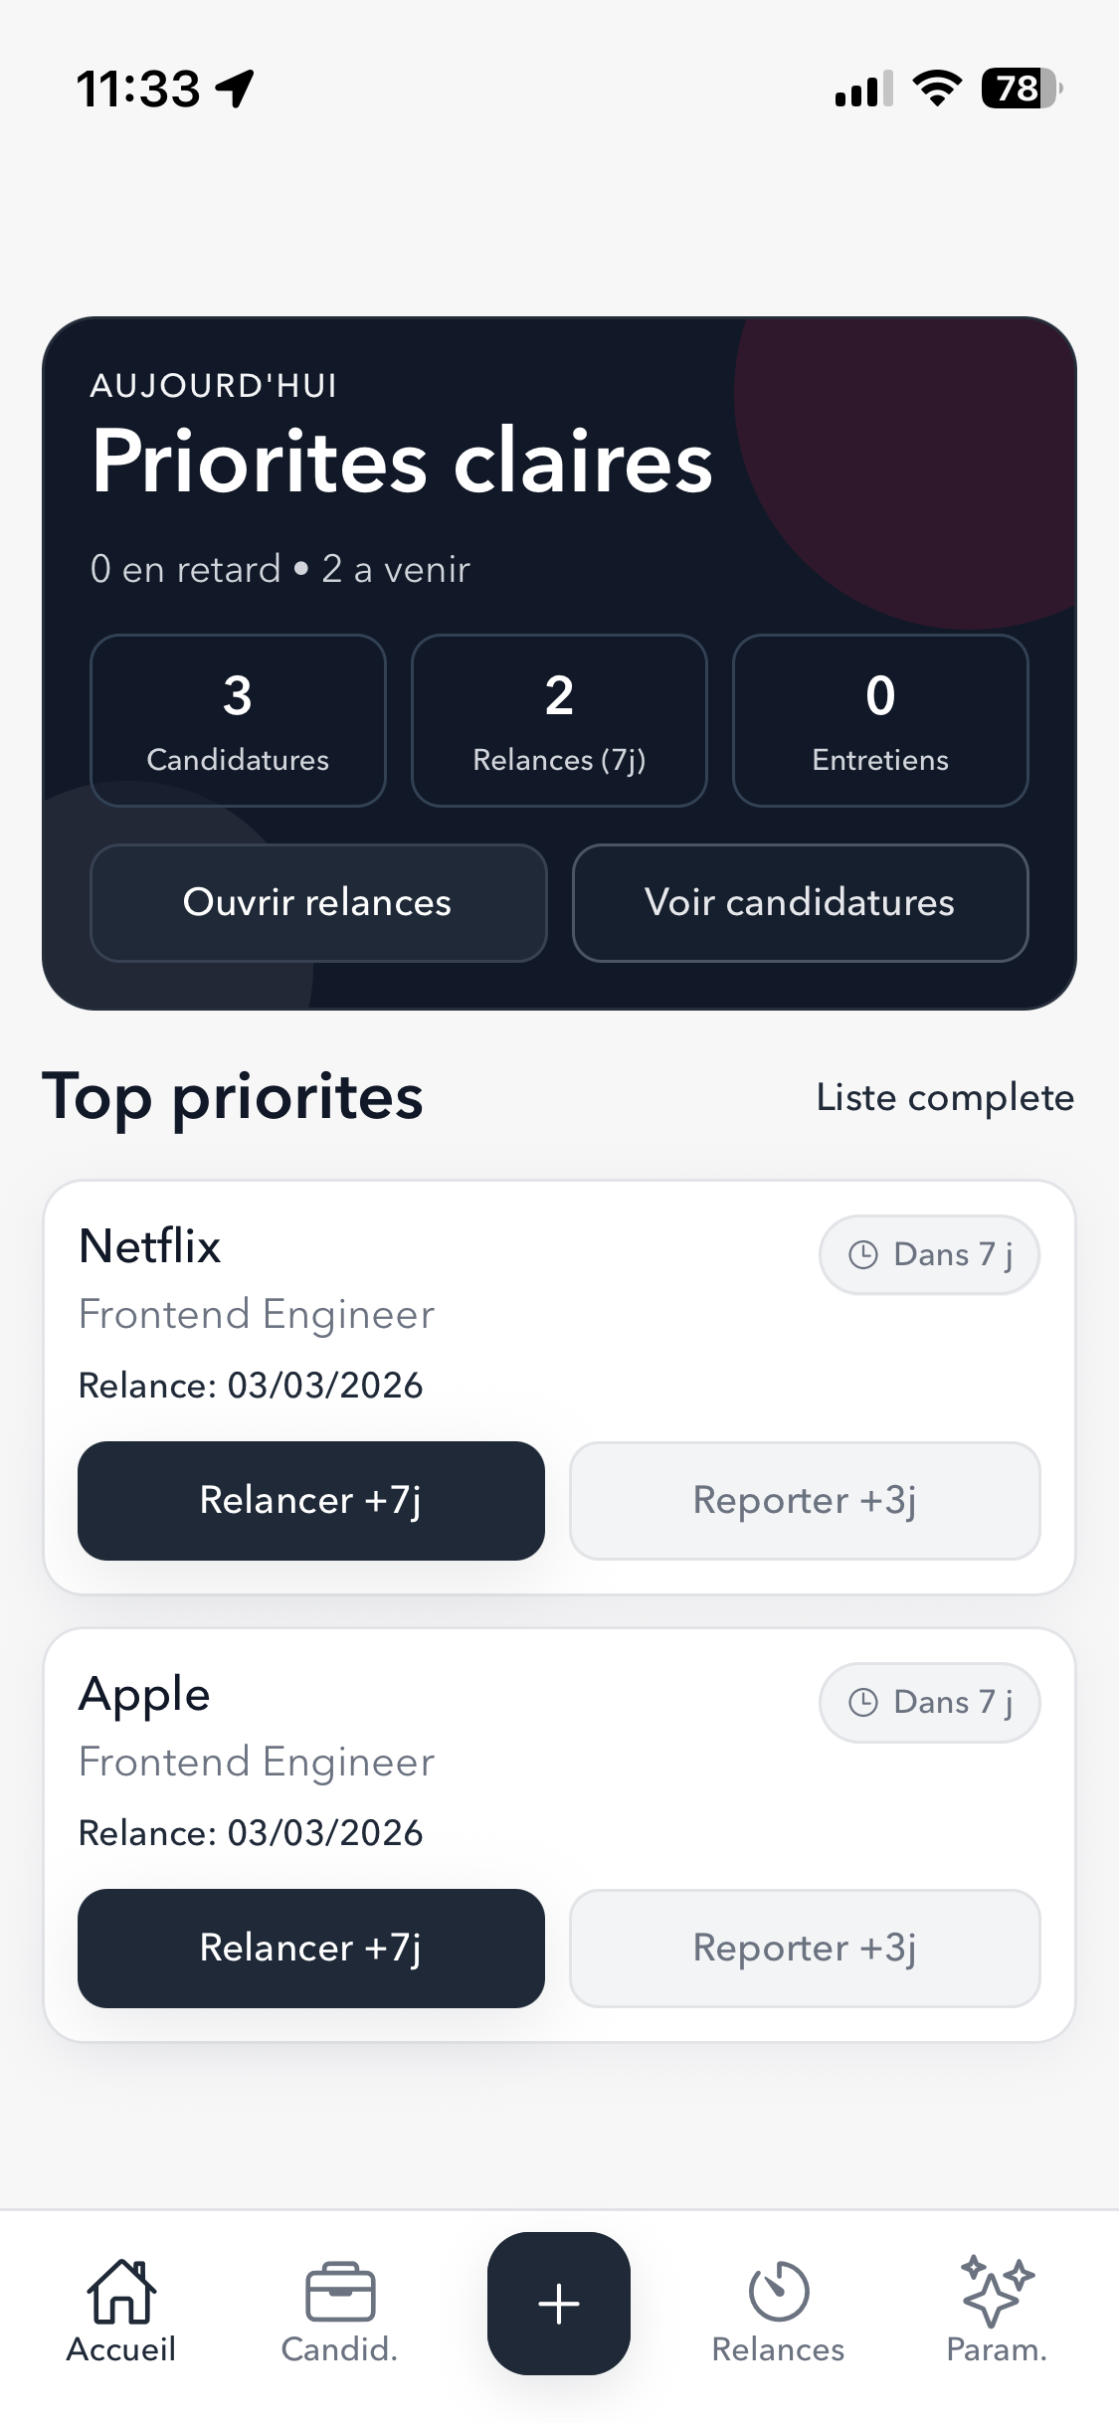This screenshot has width=1119, height=2423.
Task: Select the 2 Relances (7j) tile
Action: coord(559,720)
